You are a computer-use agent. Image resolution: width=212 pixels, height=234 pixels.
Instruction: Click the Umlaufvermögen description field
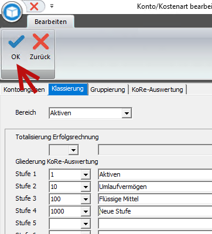pos(155,187)
